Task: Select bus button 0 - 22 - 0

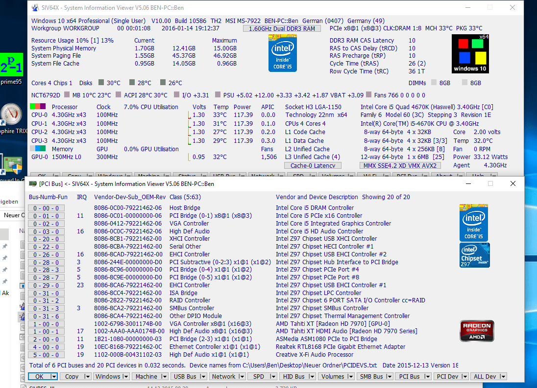Action: [46, 247]
